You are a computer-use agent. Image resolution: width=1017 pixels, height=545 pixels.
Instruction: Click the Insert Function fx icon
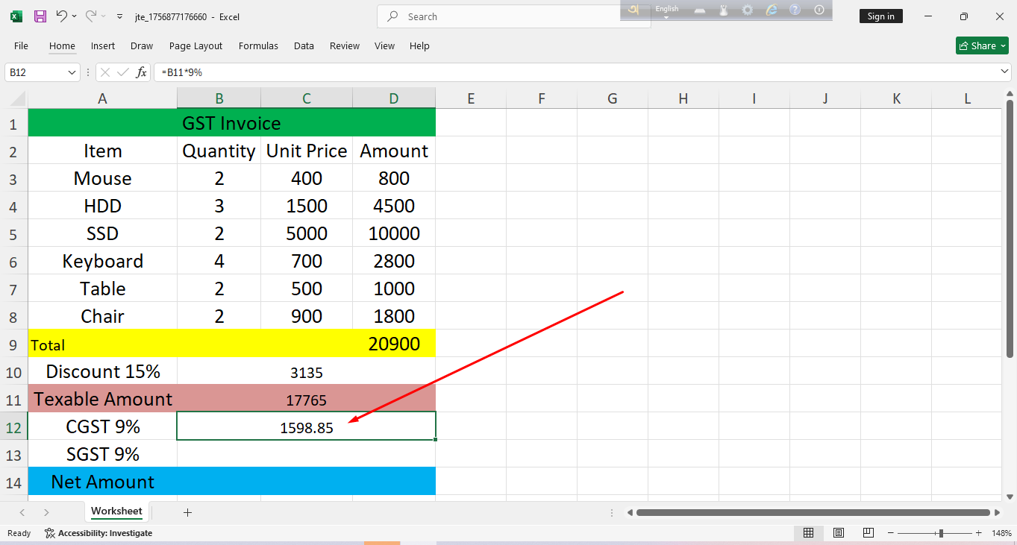(141, 72)
